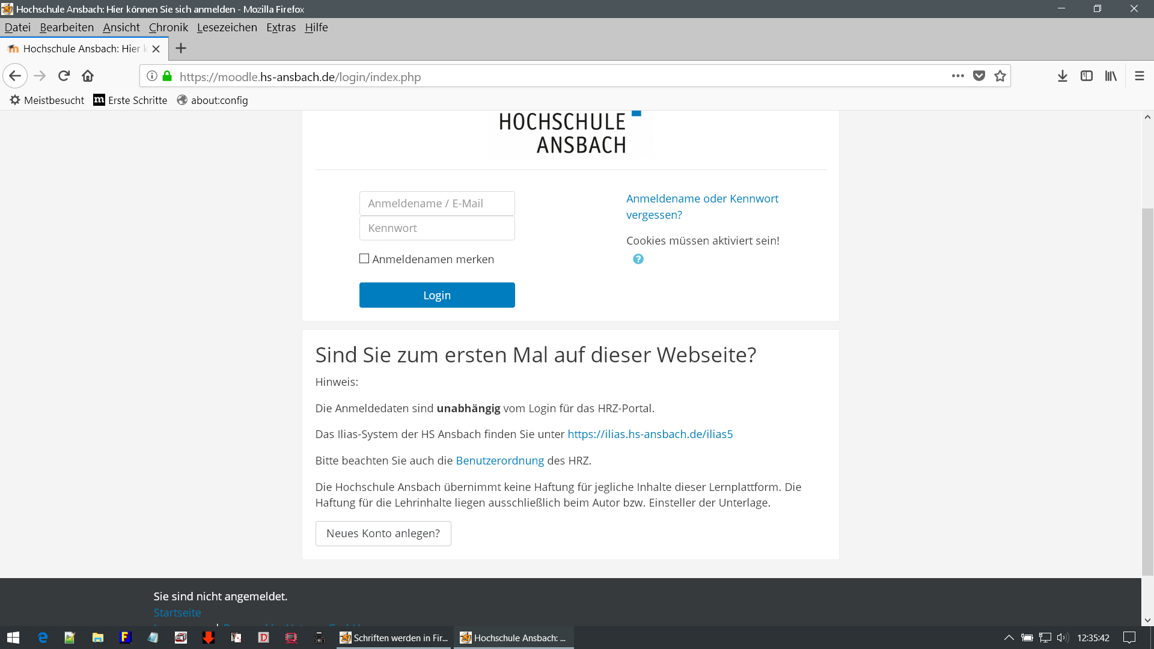Open the Lesezeichen menu
This screenshot has width=1154, height=649.
227,28
